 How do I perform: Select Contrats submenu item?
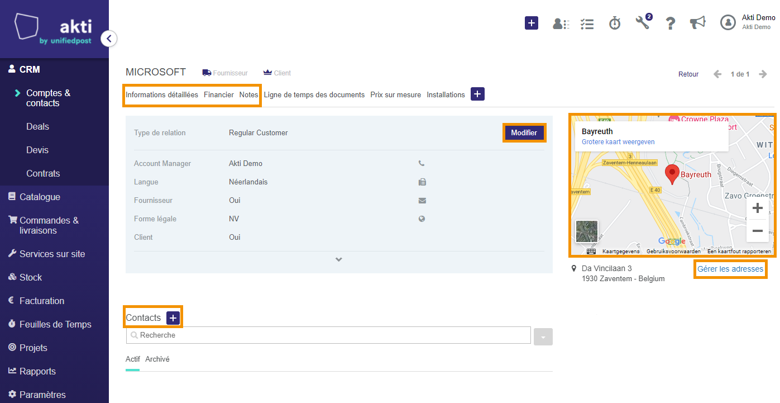pyautogui.click(x=43, y=173)
